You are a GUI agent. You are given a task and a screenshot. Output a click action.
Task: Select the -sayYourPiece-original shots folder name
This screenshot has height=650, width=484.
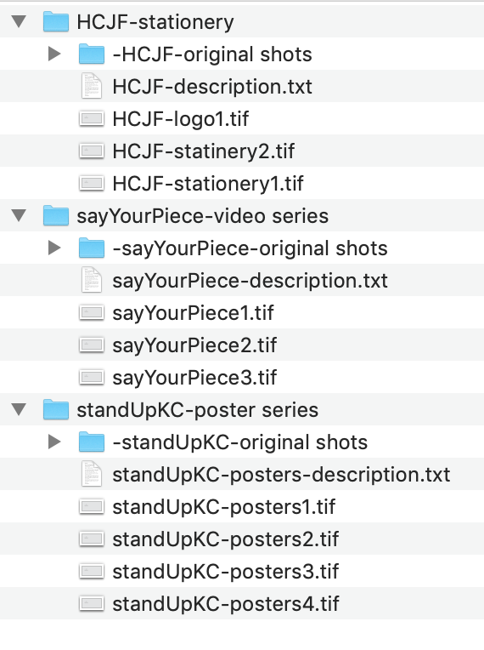tap(250, 248)
